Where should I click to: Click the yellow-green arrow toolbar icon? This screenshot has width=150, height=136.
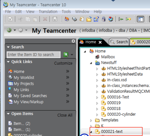[x=128, y=19]
